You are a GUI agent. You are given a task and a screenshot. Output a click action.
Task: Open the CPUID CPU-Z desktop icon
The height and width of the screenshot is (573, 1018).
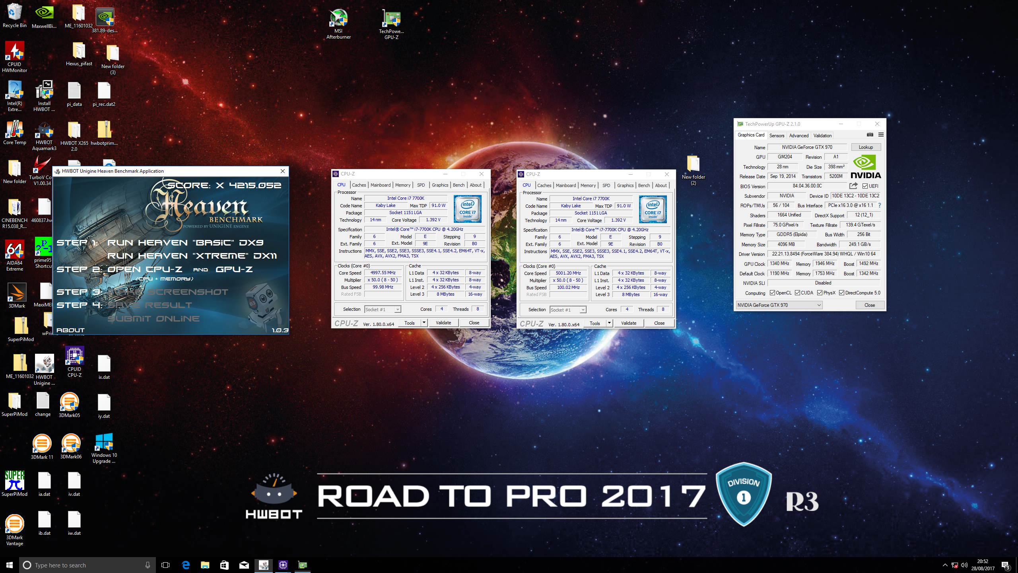(74, 361)
